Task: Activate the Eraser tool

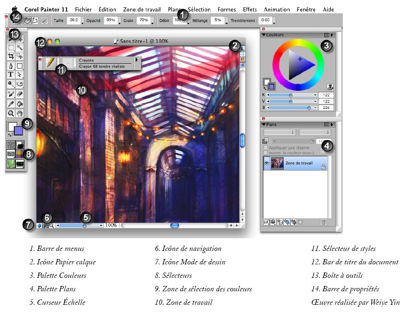Action: [x=20, y=94]
